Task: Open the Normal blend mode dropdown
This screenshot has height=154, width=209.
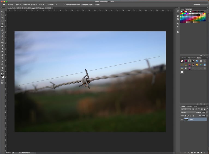Action: 188,112
